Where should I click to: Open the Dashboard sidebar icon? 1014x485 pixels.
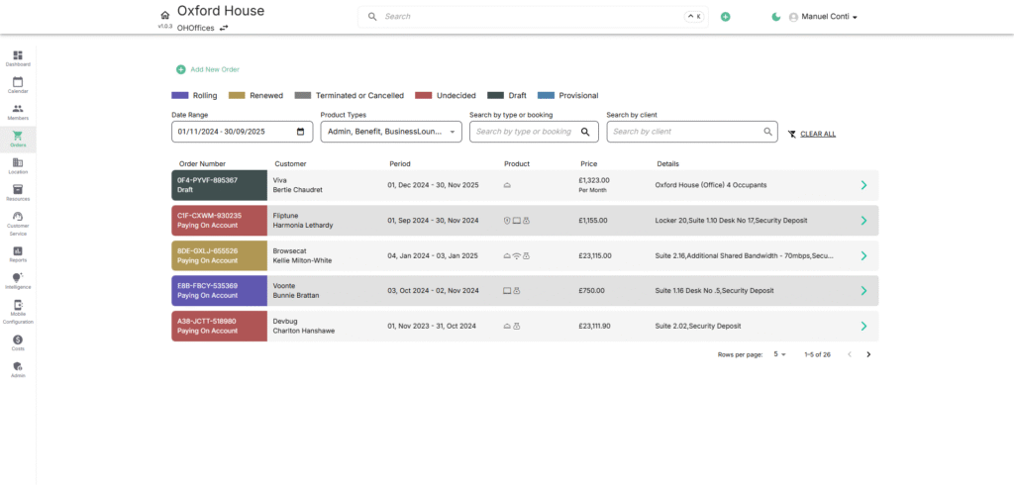18,57
